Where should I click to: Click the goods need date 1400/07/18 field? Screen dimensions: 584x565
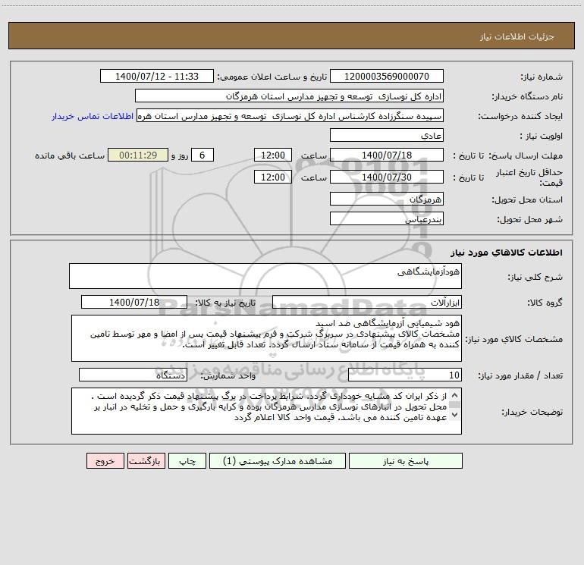[134, 302]
